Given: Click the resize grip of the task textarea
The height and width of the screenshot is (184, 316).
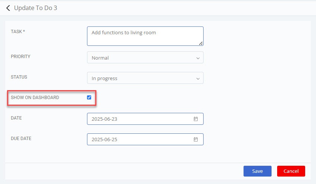Looking at the screenshot, I should coord(201,43).
